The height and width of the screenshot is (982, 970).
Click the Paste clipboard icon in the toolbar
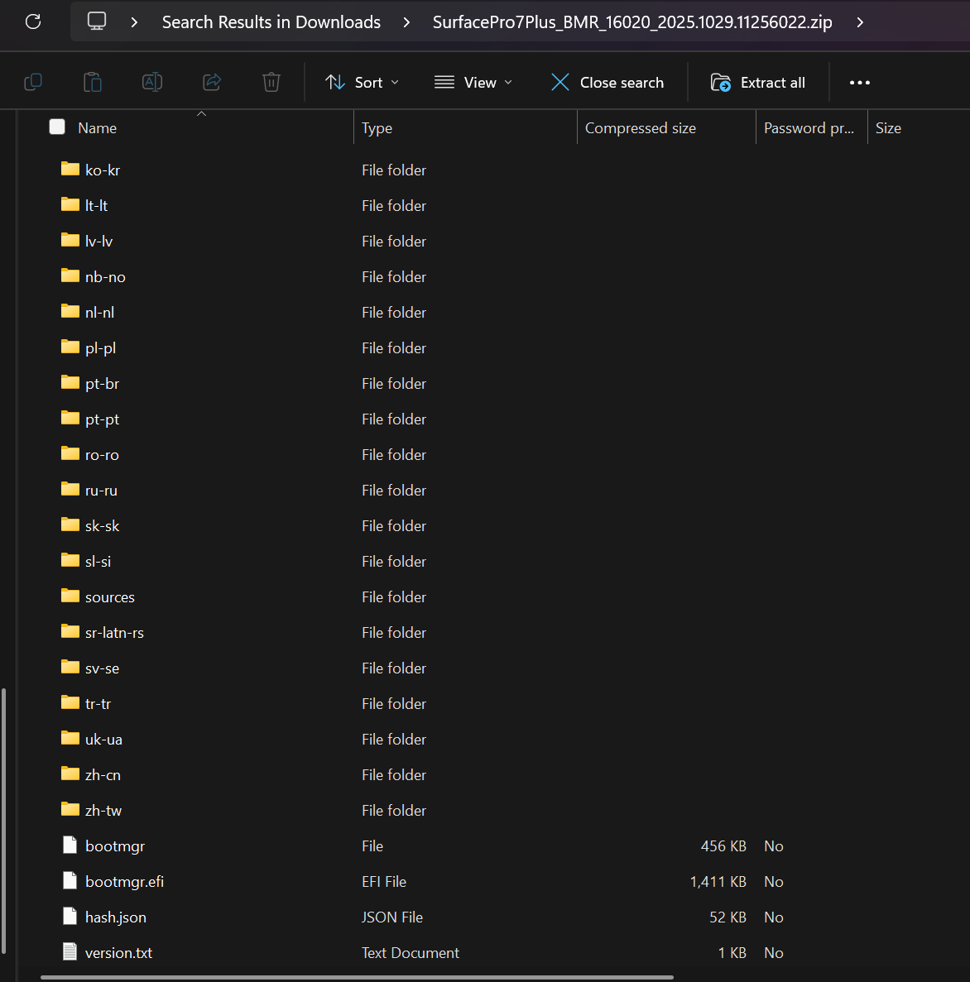point(93,82)
